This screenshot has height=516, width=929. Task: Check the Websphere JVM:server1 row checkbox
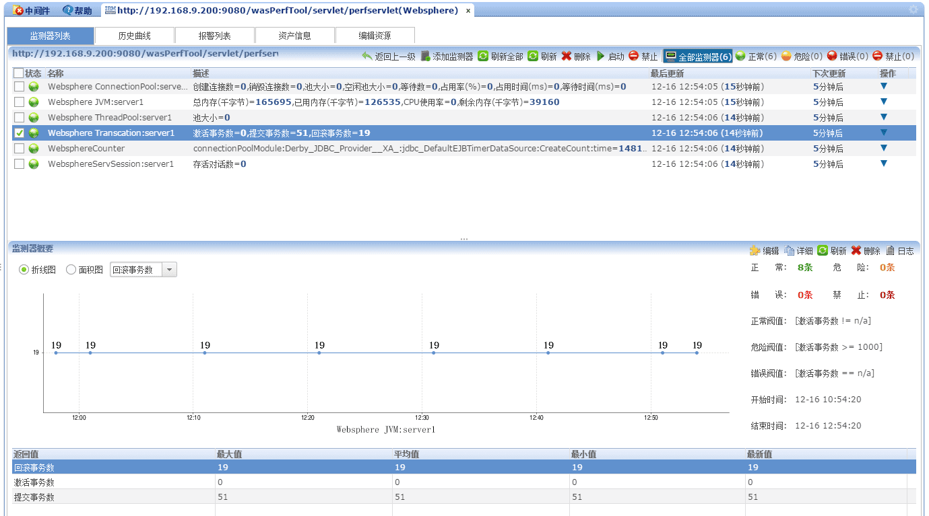19,102
